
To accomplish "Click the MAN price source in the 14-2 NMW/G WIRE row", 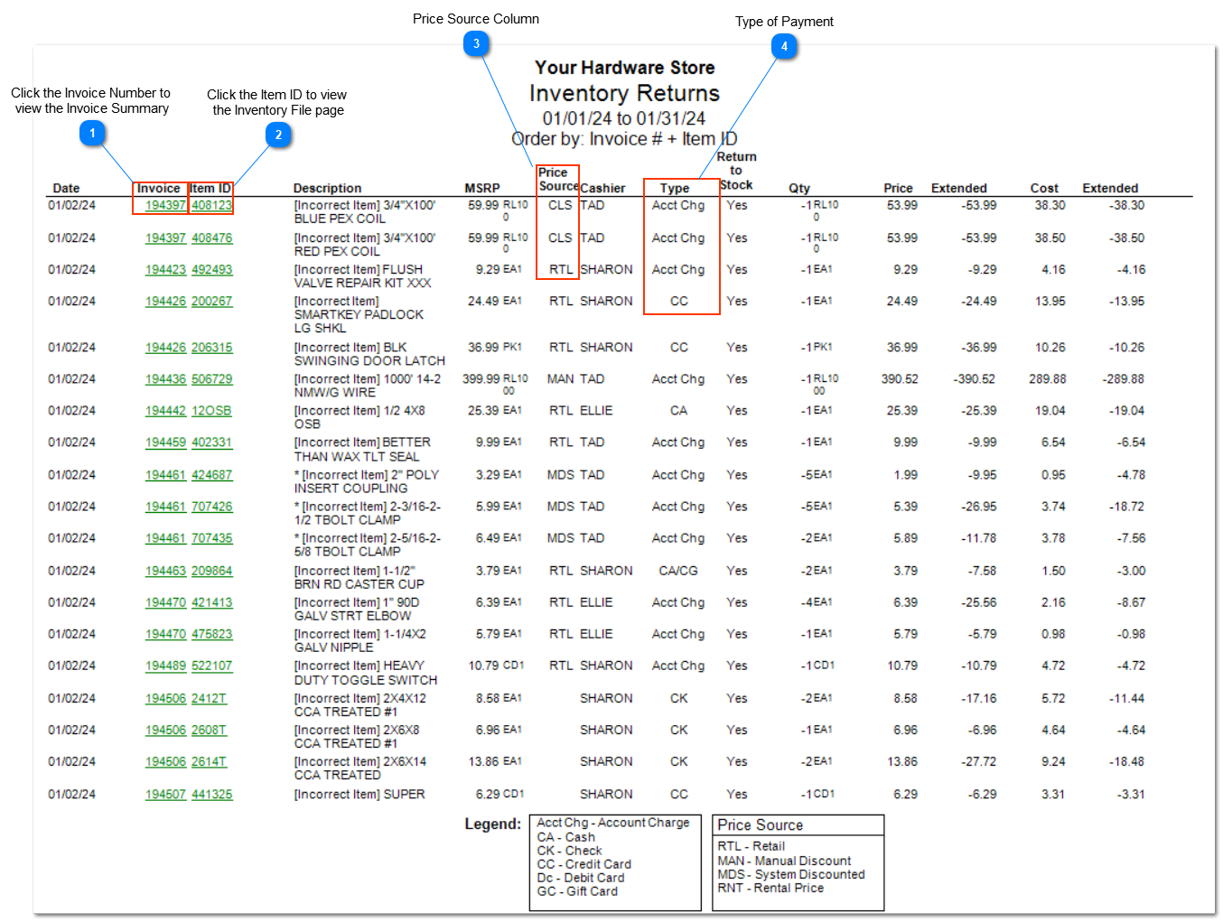I will (560, 379).
